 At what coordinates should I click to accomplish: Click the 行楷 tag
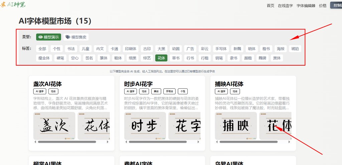pos(205,58)
